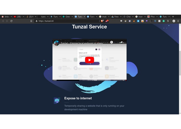The image size is (181, 129).
Task: Click the purple diamond extension icon
Action: [x=147, y=21]
